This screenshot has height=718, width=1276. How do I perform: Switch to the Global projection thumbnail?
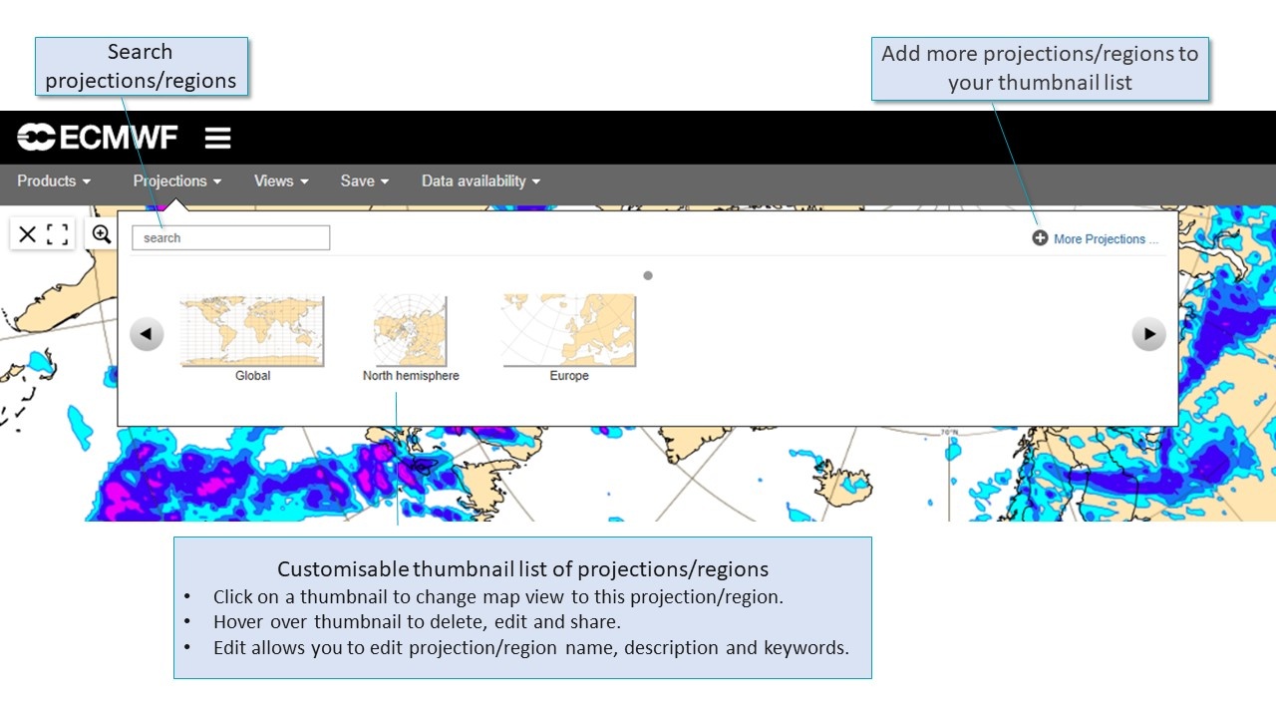coord(252,330)
